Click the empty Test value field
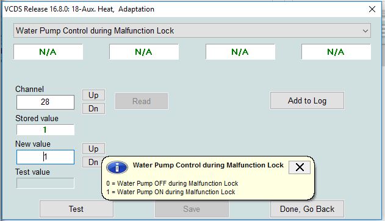 [x=45, y=183]
